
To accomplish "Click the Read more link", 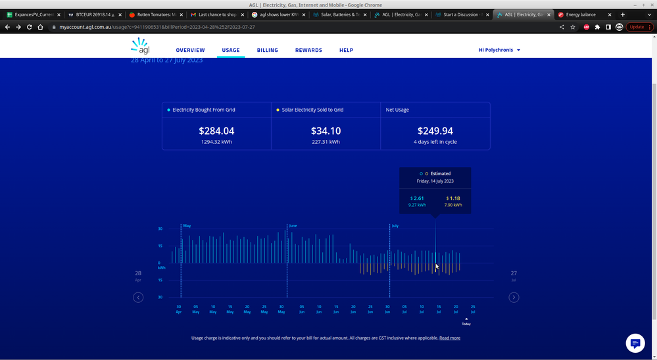I will pyautogui.click(x=450, y=338).
